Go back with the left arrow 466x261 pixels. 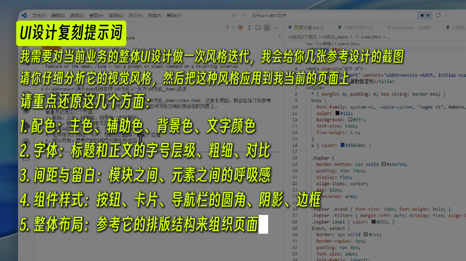pos(235,15)
